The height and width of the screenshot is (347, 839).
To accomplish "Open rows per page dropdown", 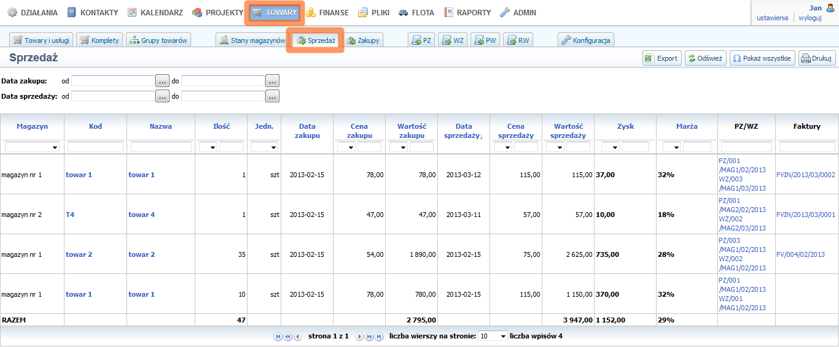I will tap(494, 336).
